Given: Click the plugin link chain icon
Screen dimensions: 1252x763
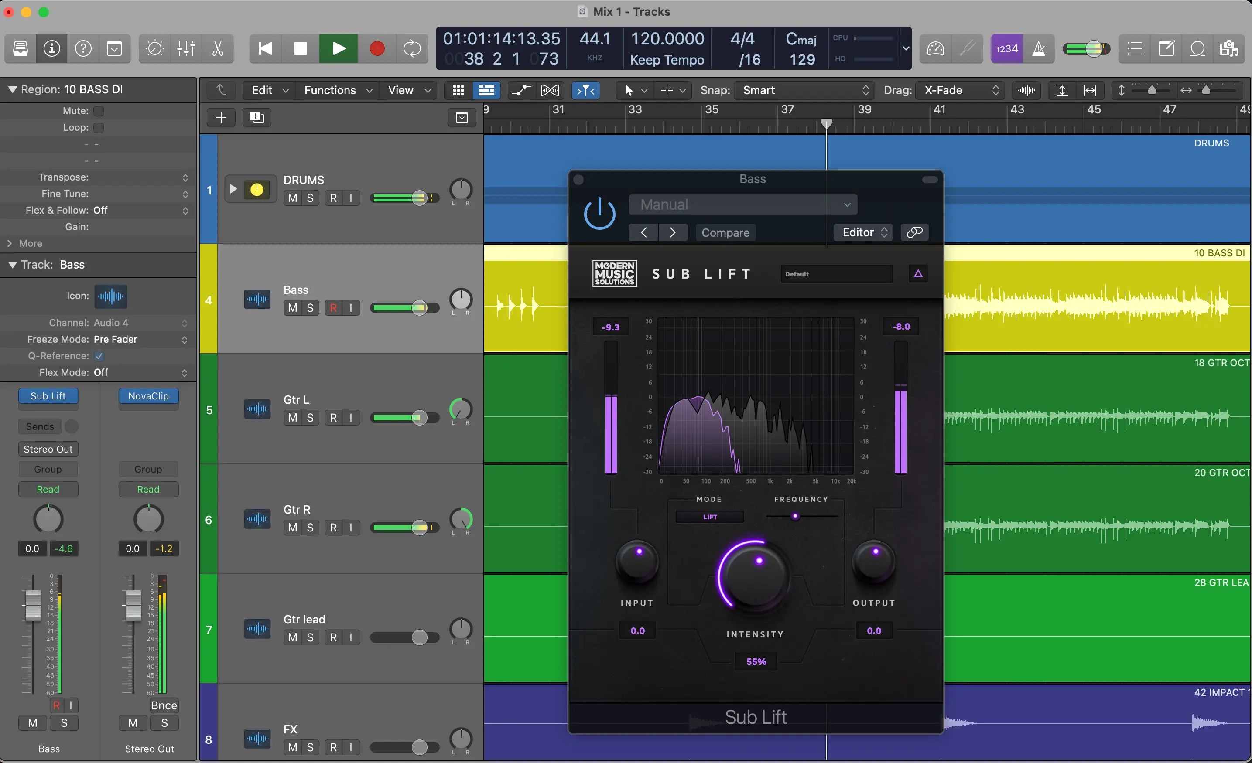Looking at the screenshot, I should point(914,232).
